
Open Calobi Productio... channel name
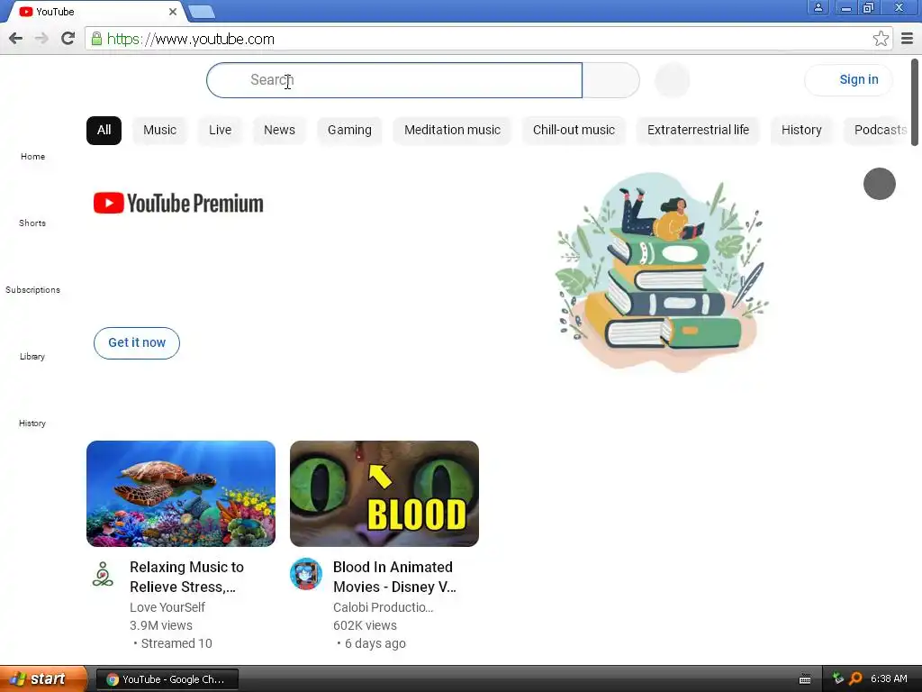point(383,607)
